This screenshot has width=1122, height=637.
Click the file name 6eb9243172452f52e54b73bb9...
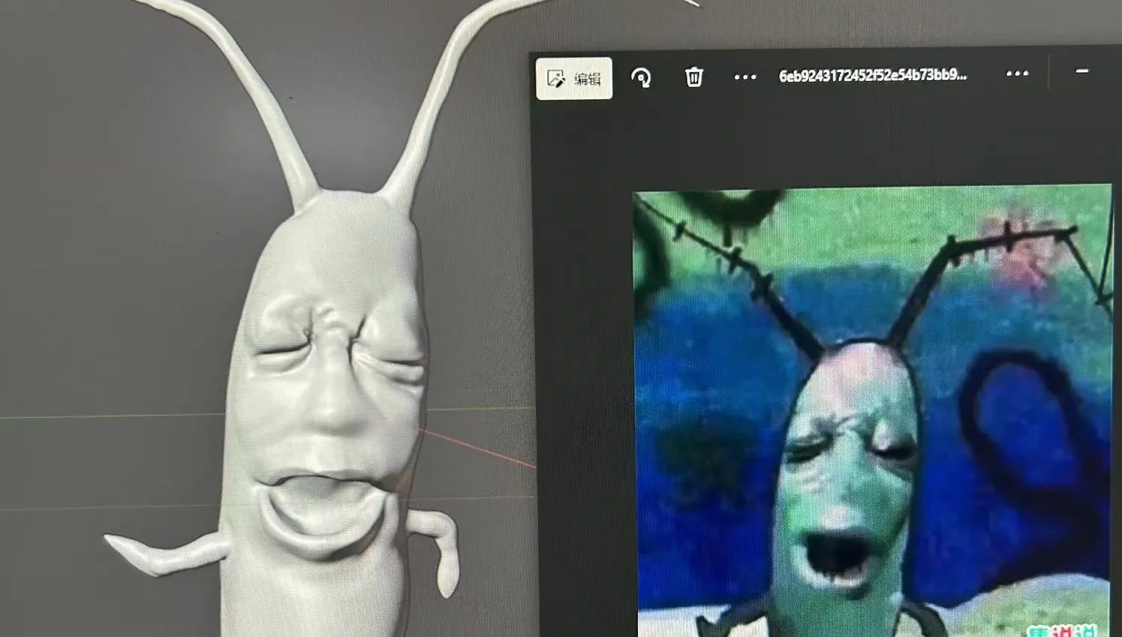[x=873, y=75]
